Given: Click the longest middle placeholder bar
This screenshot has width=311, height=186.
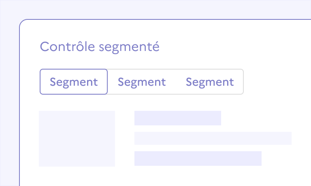Looking at the screenshot, I should pos(213,138).
